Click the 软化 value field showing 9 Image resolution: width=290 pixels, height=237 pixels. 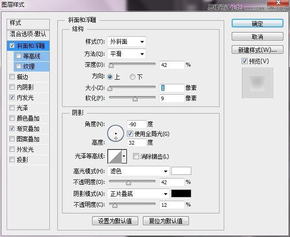pos(172,98)
